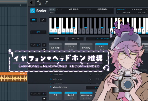The image size is (148, 101).
Task: Select the F 9 chord pad
Action: click(x=55, y=96)
